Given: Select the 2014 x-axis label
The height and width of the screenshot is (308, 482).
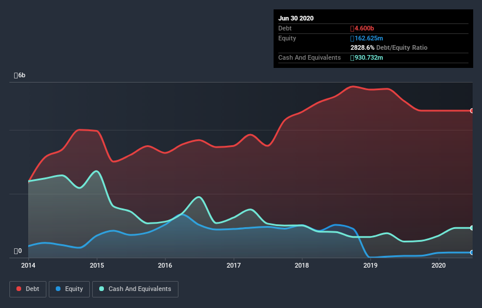Looking at the screenshot, I should 28,265.
